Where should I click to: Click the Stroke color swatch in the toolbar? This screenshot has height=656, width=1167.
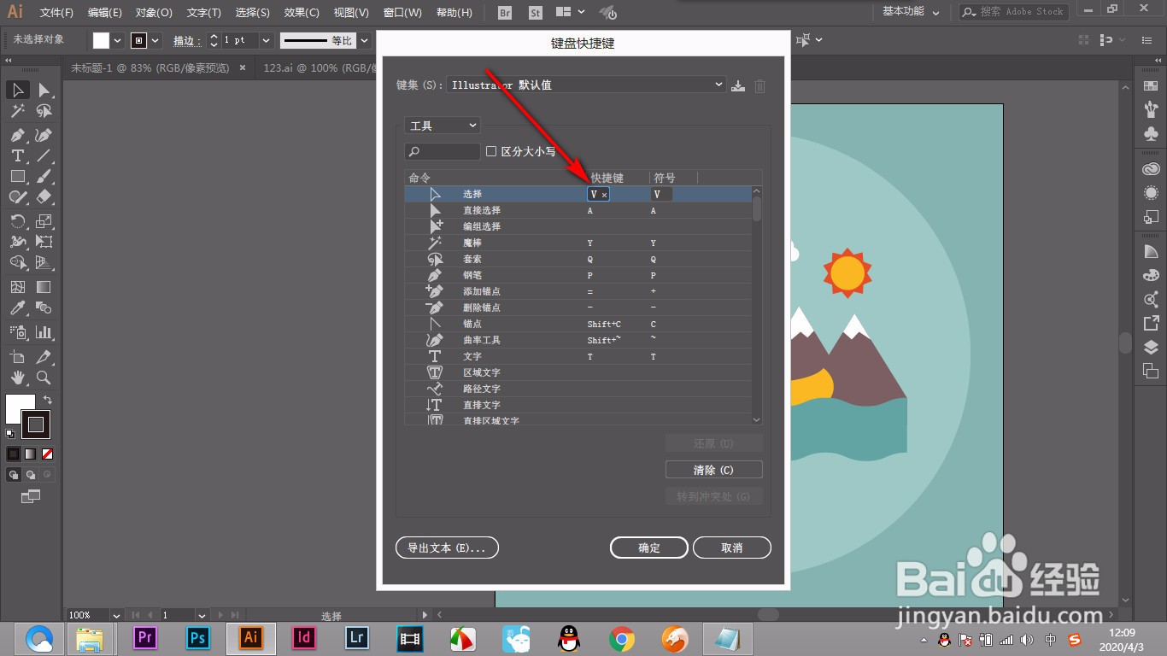pyautogui.click(x=36, y=425)
